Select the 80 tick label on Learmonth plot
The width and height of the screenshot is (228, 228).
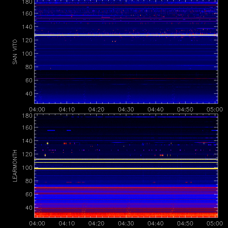pyautogui.click(x=29, y=181)
